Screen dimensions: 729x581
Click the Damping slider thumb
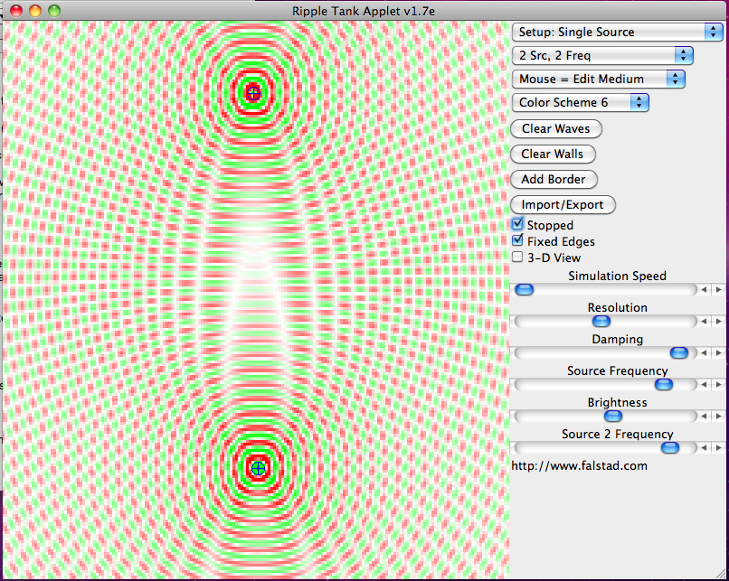[679, 353]
